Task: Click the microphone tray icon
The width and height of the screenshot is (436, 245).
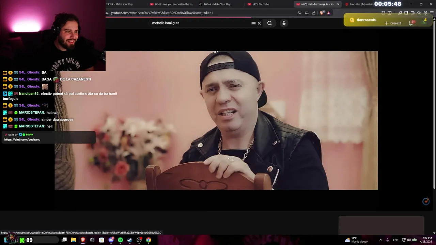Action: tap(388, 240)
